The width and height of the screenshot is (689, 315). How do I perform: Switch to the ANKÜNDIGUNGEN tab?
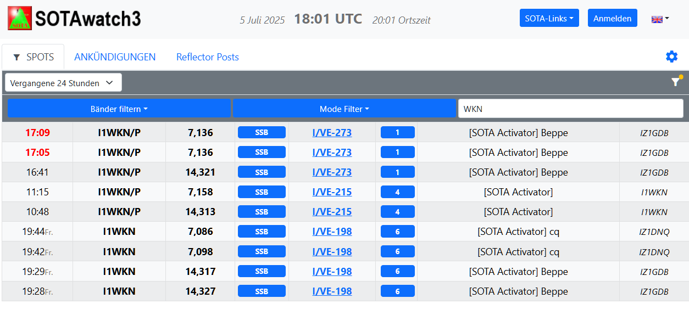tap(115, 57)
